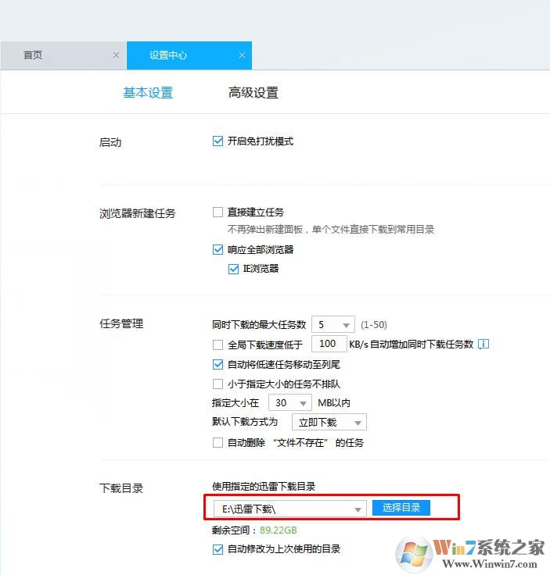
Task: Toggle the 响应全部浏览器 checkbox
Action: (217, 250)
